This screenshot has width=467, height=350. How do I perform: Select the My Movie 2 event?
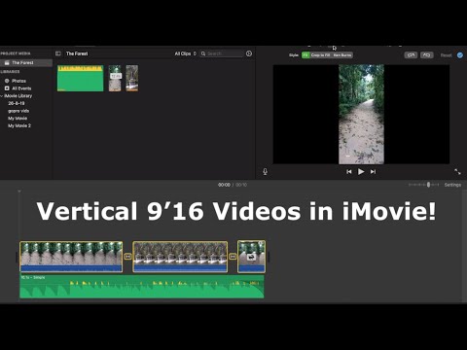[x=19, y=125]
